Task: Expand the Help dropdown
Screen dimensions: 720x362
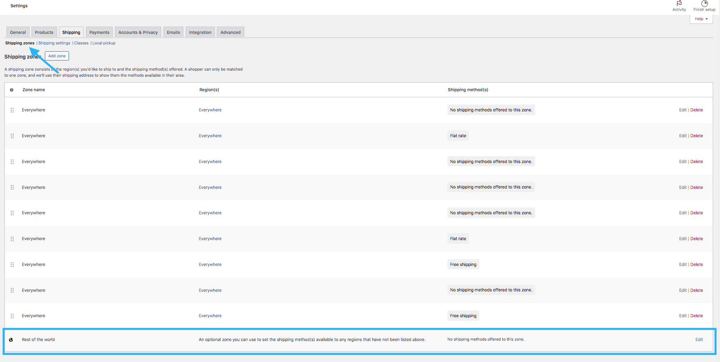Action: (x=701, y=19)
